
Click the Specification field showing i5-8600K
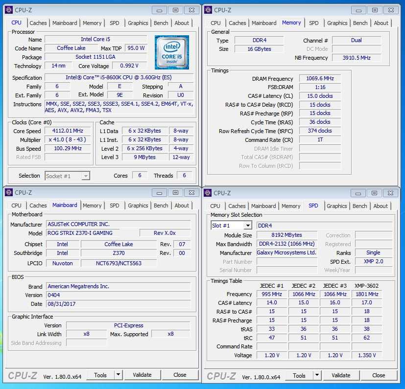[x=119, y=78]
